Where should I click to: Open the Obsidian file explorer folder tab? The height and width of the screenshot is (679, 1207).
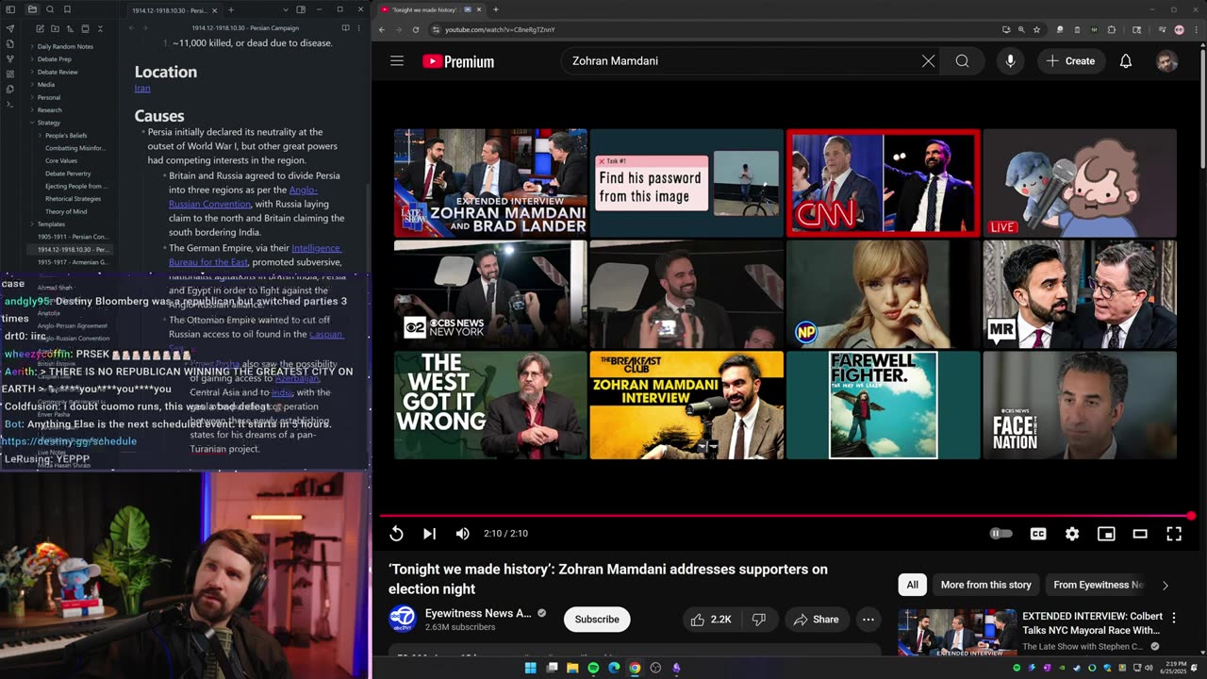[x=32, y=9]
